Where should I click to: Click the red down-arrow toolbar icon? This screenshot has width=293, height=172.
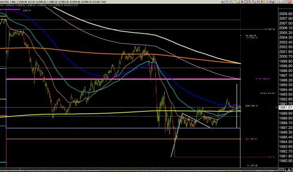tap(262, 2)
